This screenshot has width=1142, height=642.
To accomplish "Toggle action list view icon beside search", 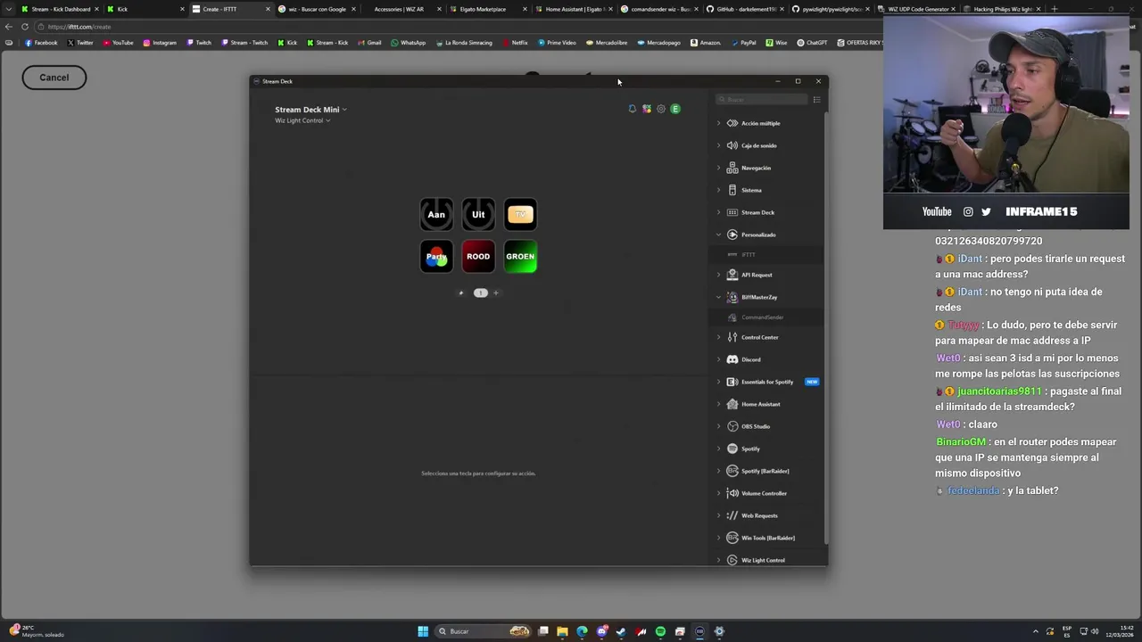I will (816, 100).
